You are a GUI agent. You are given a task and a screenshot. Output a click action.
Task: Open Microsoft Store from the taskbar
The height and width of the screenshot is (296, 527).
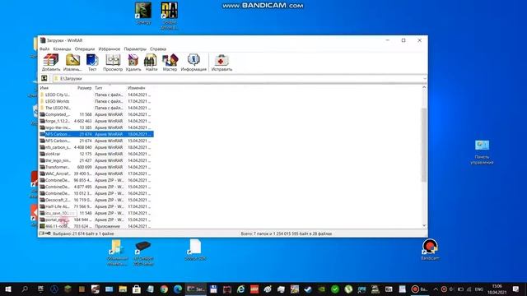pyautogui.click(x=137, y=289)
